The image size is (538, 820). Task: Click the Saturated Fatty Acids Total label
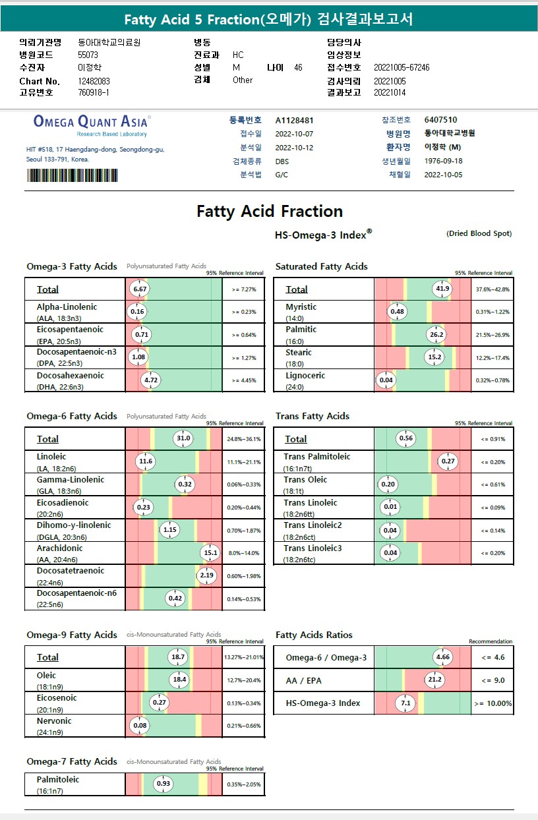point(297,289)
